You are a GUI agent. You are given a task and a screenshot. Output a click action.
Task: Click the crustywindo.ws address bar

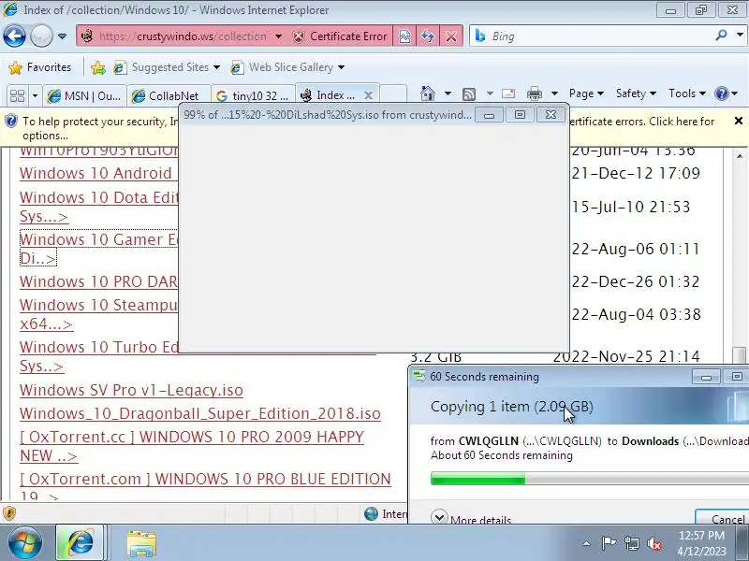pos(183,36)
